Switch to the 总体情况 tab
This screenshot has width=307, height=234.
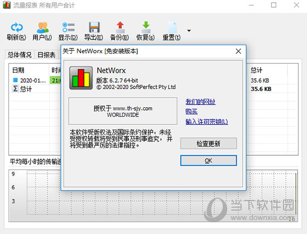click(20, 55)
